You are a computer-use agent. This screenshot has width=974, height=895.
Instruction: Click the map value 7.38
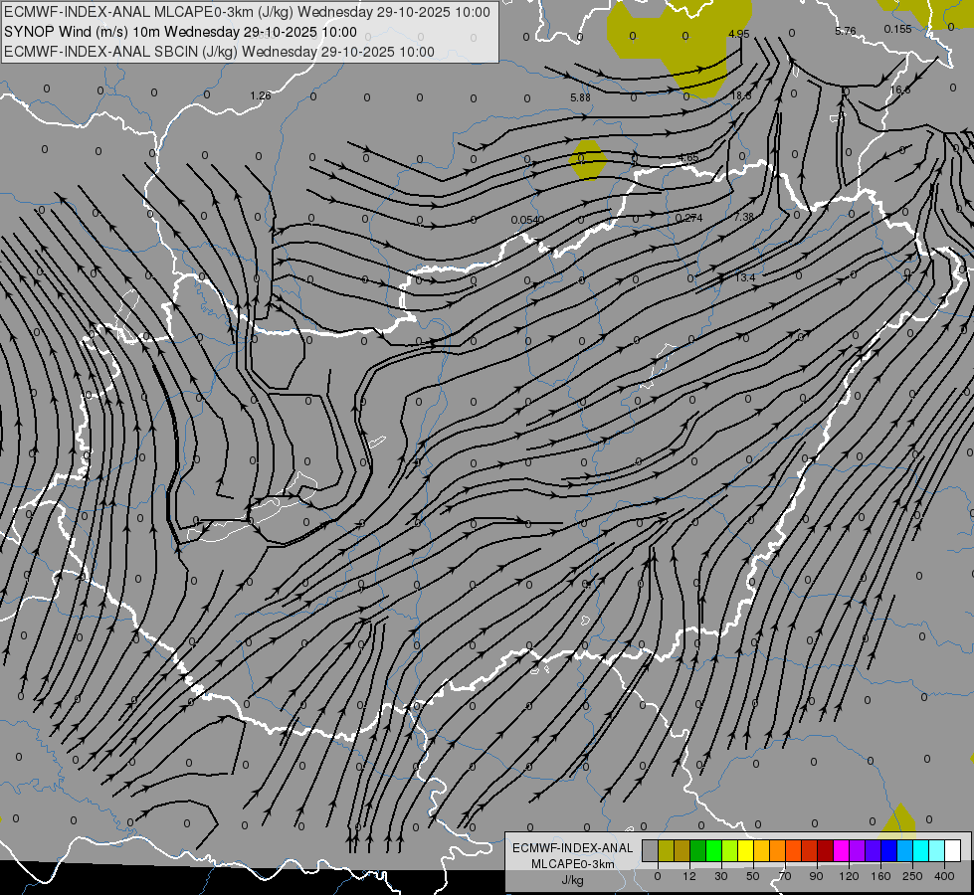pyautogui.click(x=743, y=217)
